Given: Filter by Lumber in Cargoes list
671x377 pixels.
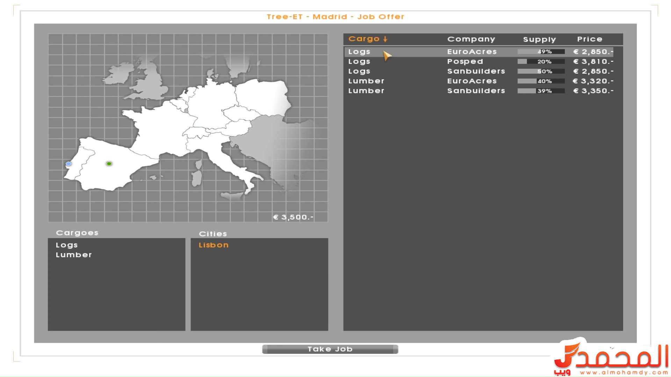Looking at the screenshot, I should click(x=74, y=255).
